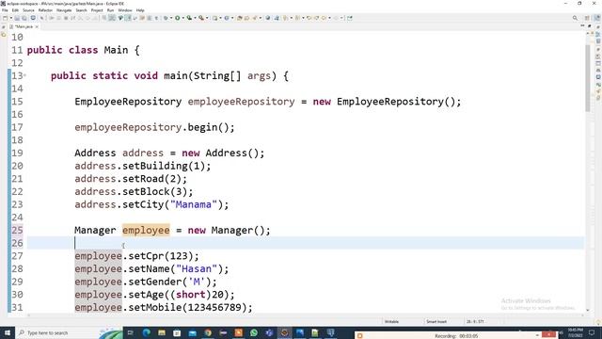The height and width of the screenshot is (339, 602).
Task: Click the Save toolbar icon
Action: pyautogui.click(x=17, y=18)
